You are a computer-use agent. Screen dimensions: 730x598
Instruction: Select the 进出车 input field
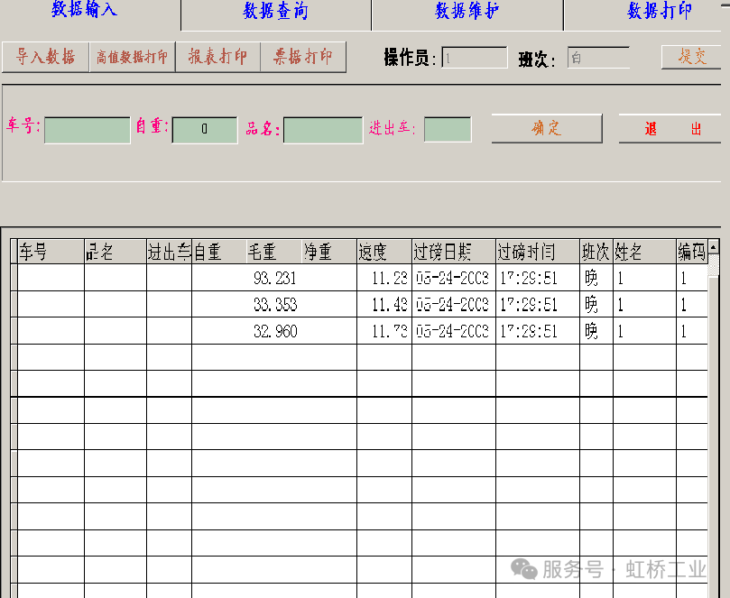tap(448, 130)
